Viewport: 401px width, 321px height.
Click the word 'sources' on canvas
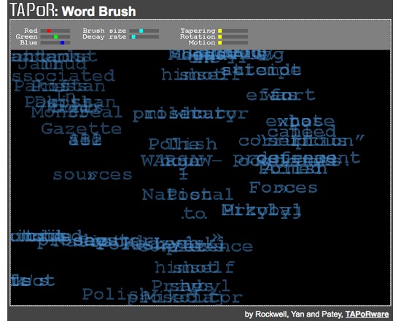click(93, 175)
